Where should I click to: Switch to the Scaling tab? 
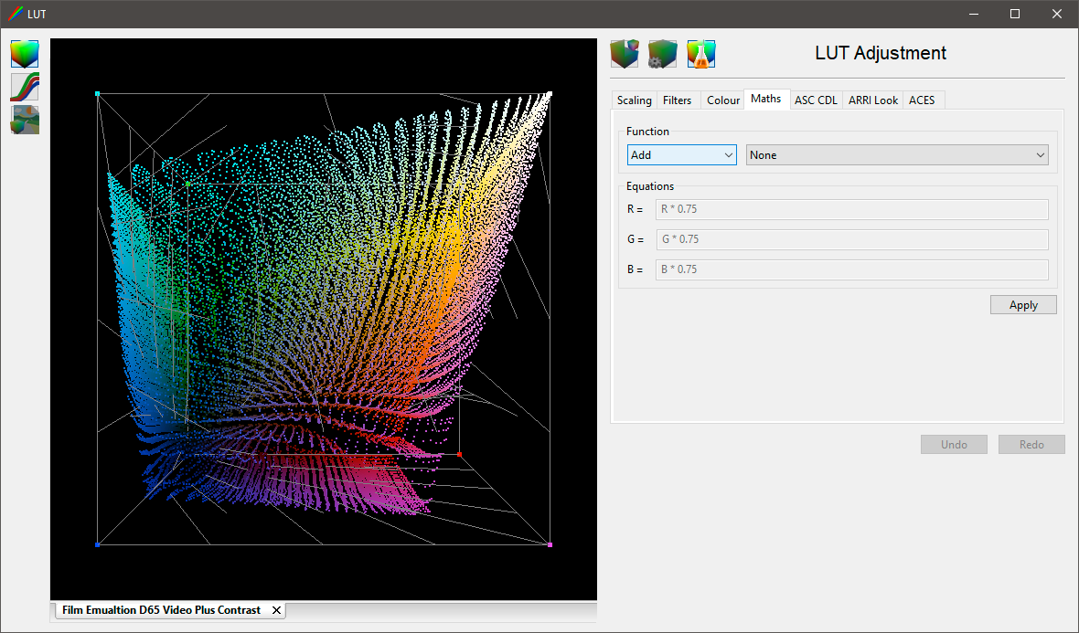coord(634,100)
